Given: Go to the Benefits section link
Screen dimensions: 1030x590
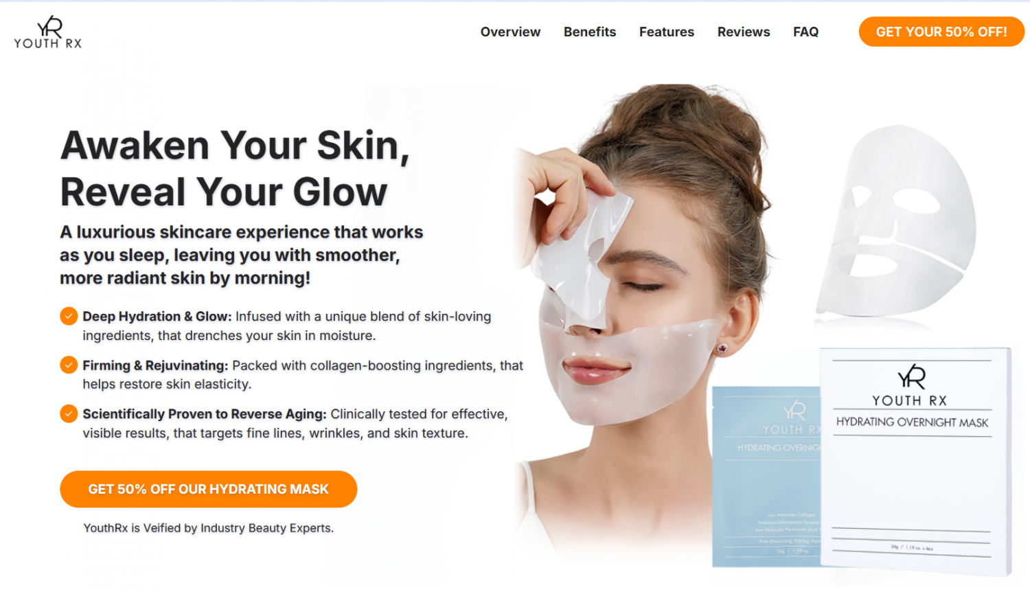Looking at the screenshot, I should tap(590, 32).
